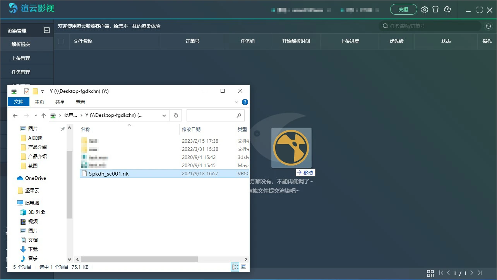
Task: Select 解析提交 in left menu
Action: [x=27, y=44]
